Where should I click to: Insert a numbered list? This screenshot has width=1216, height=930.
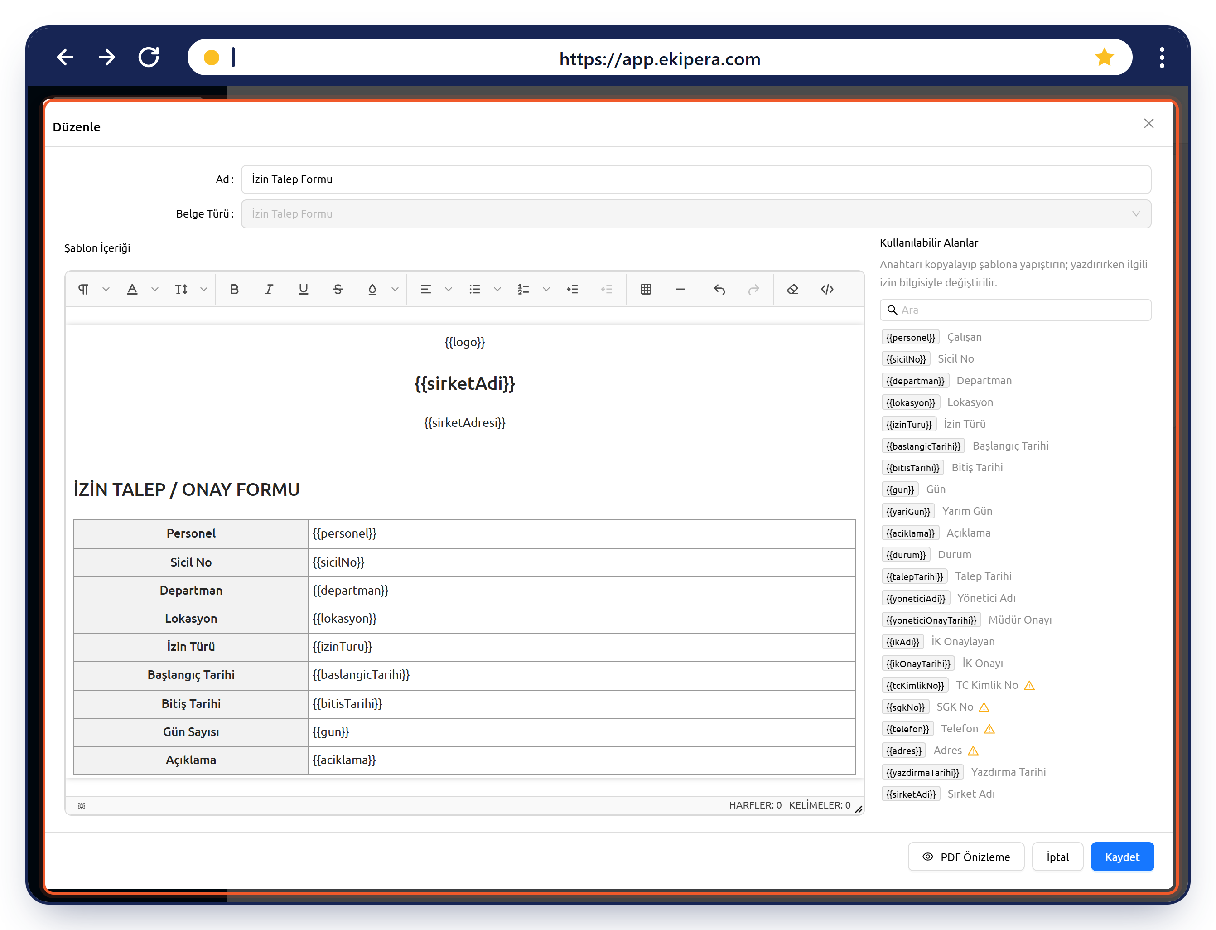click(x=523, y=289)
